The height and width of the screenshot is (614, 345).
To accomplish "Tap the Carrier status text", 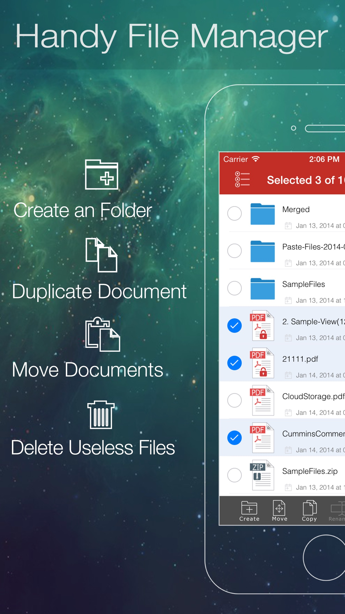I will point(236,159).
